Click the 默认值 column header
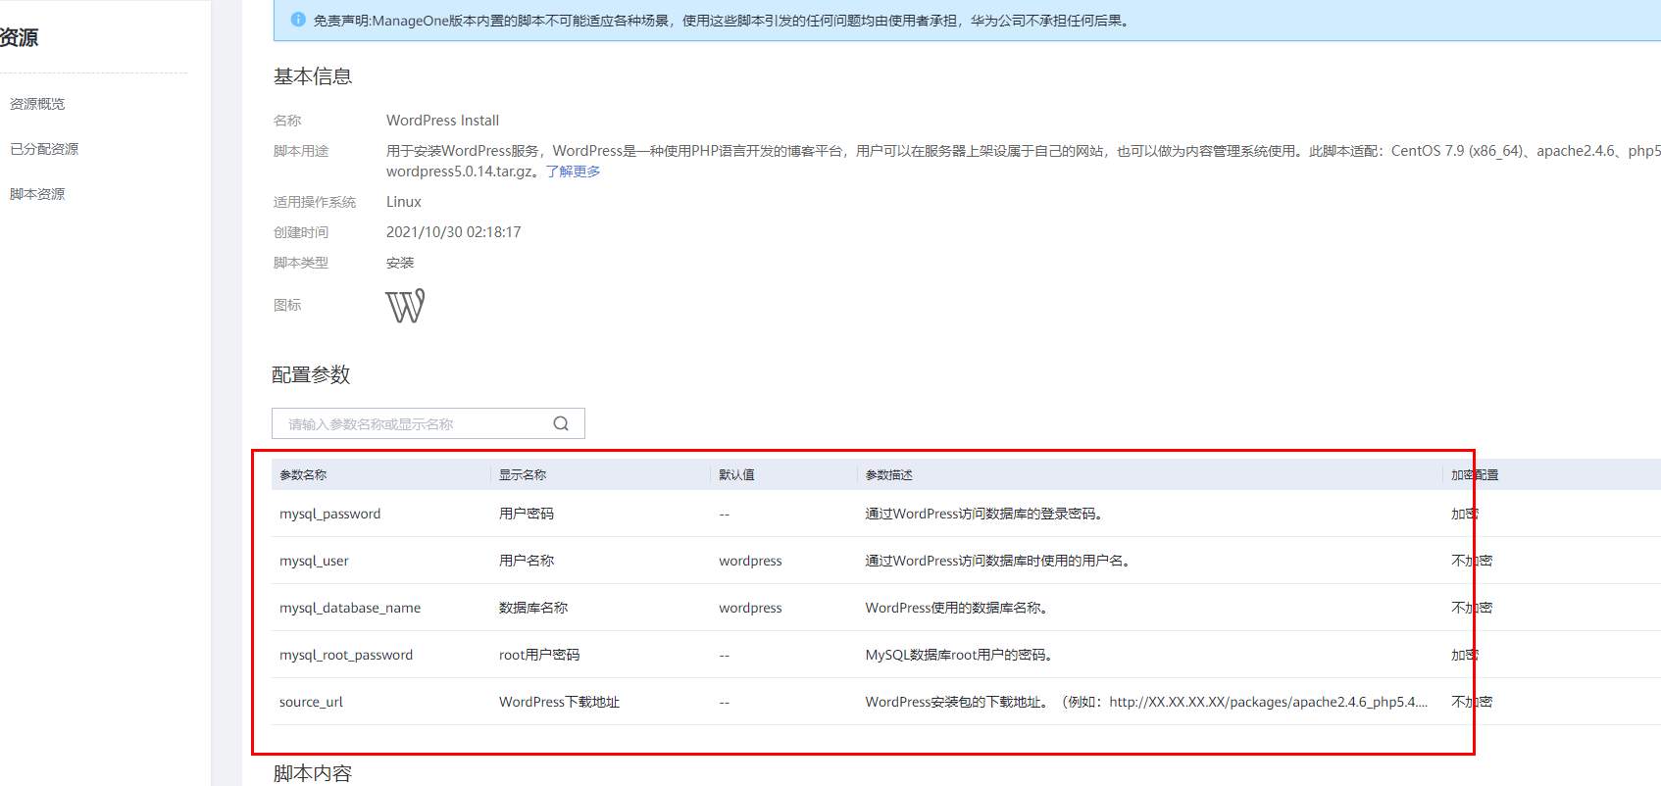This screenshot has height=786, width=1661. tap(736, 474)
